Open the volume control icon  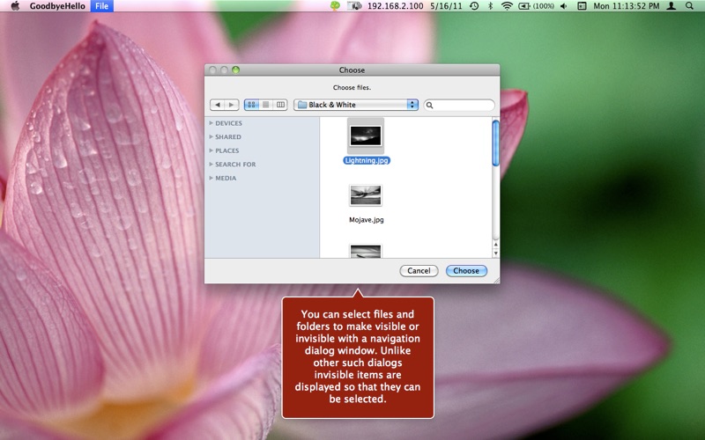coord(564,6)
